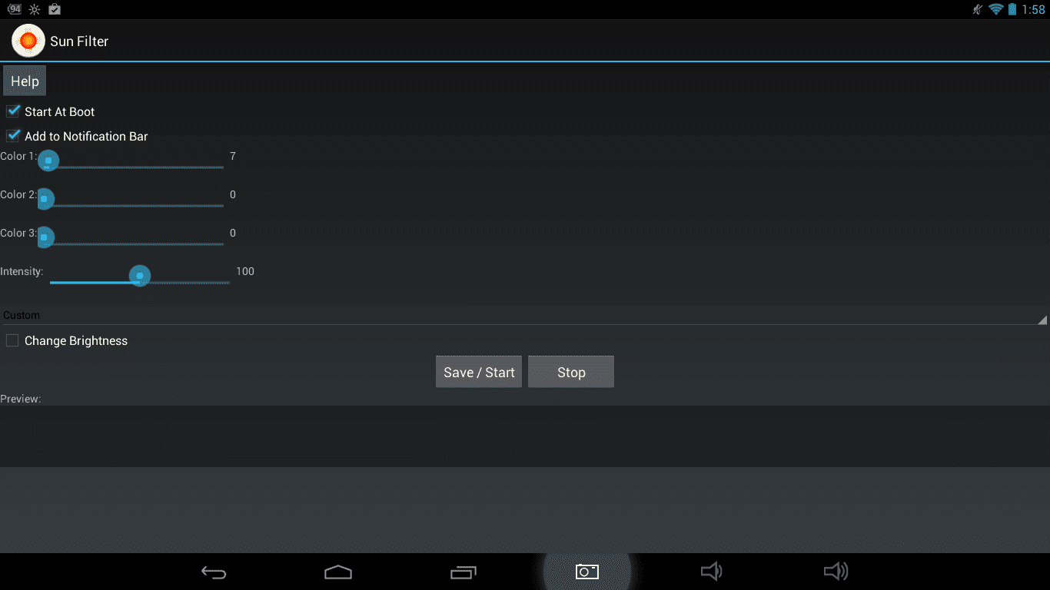Screen dimensions: 1050x590
Task: Click the Help button
Action: click(25, 81)
